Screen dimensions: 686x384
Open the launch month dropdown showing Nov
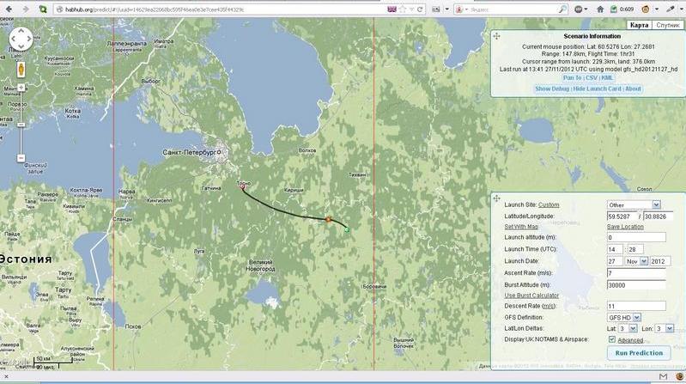tap(636, 261)
